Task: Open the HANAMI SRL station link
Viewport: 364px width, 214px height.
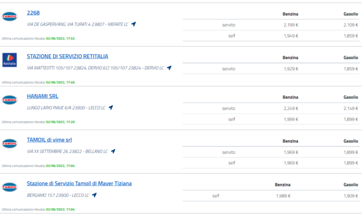Action: 42,96
